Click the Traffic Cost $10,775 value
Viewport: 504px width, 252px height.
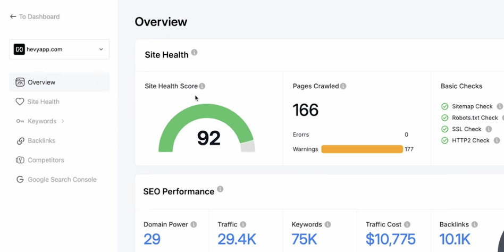pyautogui.click(x=390, y=239)
